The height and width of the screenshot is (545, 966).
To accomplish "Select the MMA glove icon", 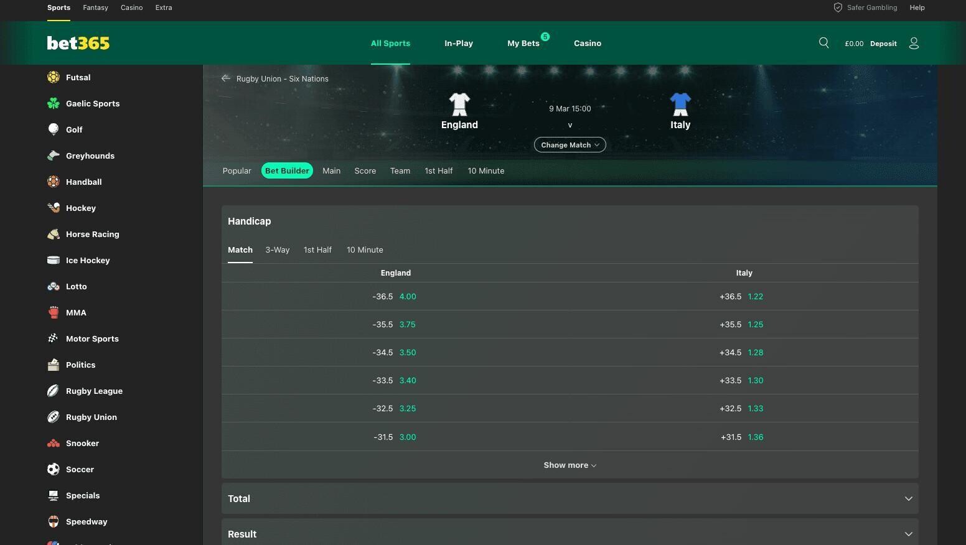I will (x=54, y=312).
